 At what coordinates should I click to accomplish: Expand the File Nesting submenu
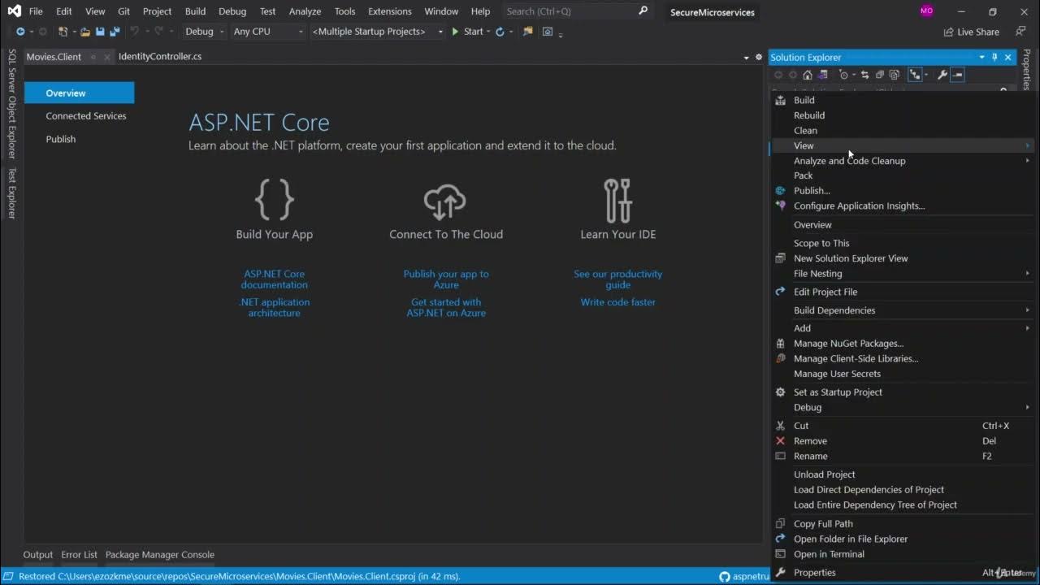click(1028, 274)
